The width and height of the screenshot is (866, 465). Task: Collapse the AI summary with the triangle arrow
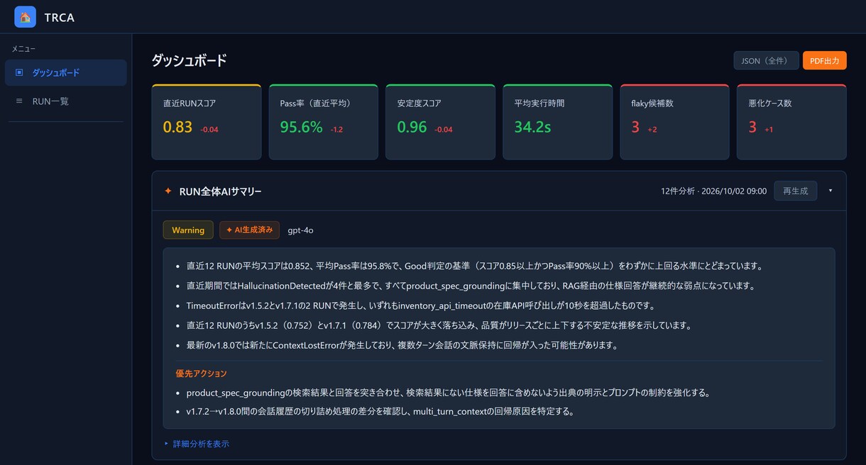[831, 191]
